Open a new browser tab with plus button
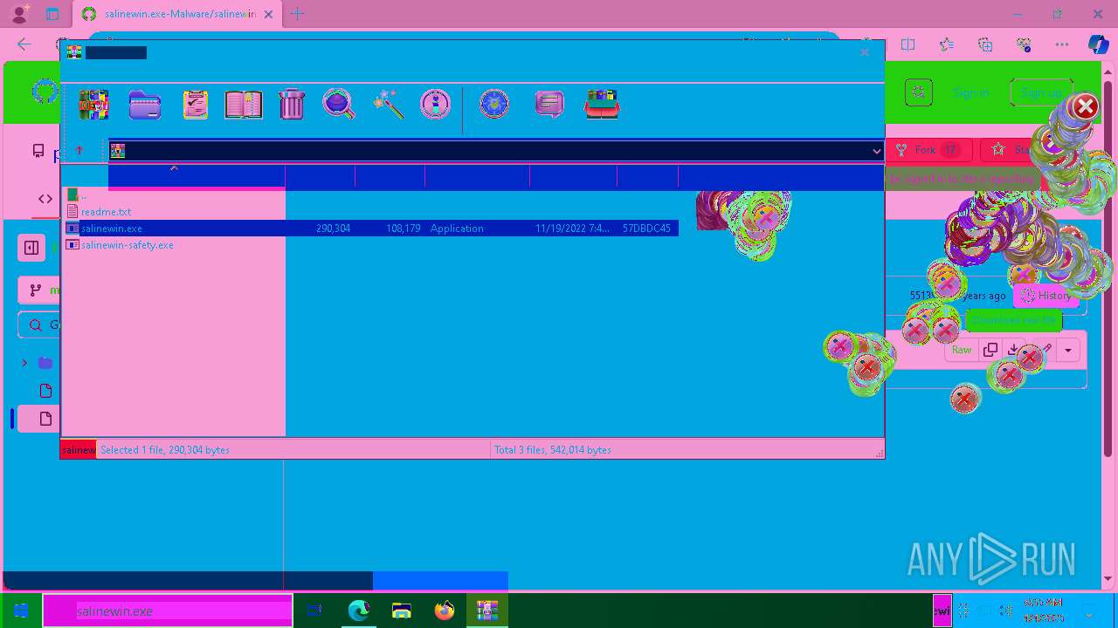 (298, 14)
